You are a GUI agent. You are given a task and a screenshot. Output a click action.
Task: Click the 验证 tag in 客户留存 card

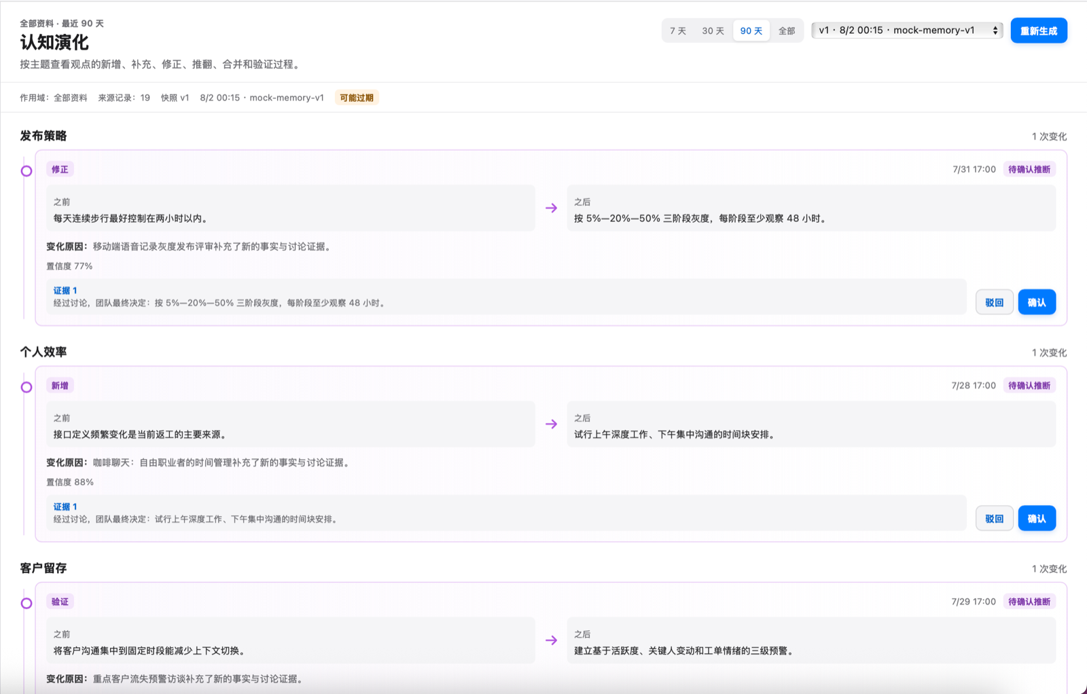(x=60, y=602)
